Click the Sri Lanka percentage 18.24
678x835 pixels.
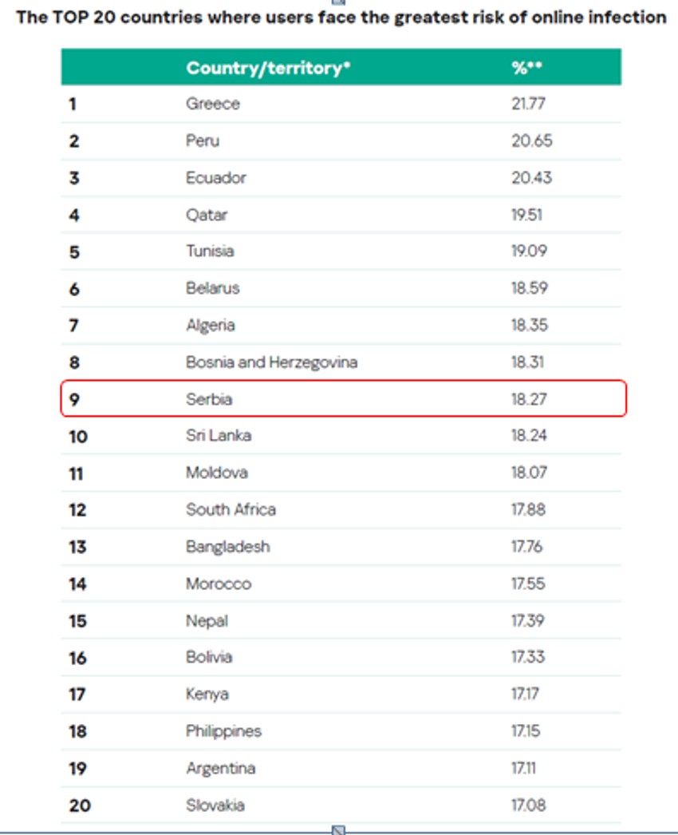(x=530, y=436)
